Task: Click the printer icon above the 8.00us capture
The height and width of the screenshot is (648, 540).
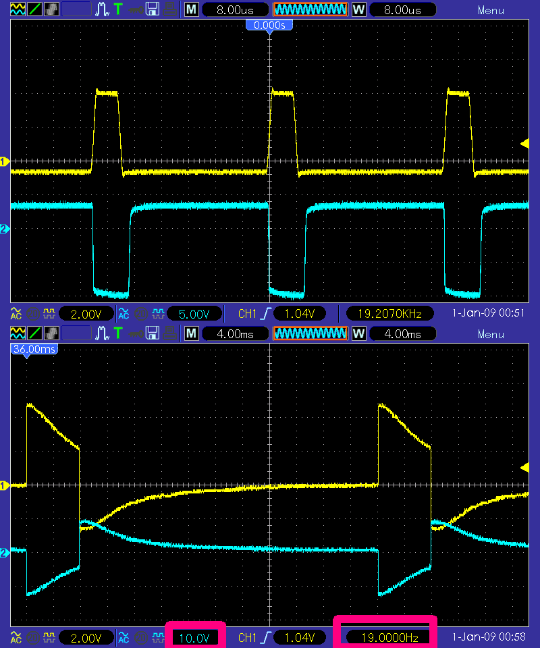Action: click(169, 9)
